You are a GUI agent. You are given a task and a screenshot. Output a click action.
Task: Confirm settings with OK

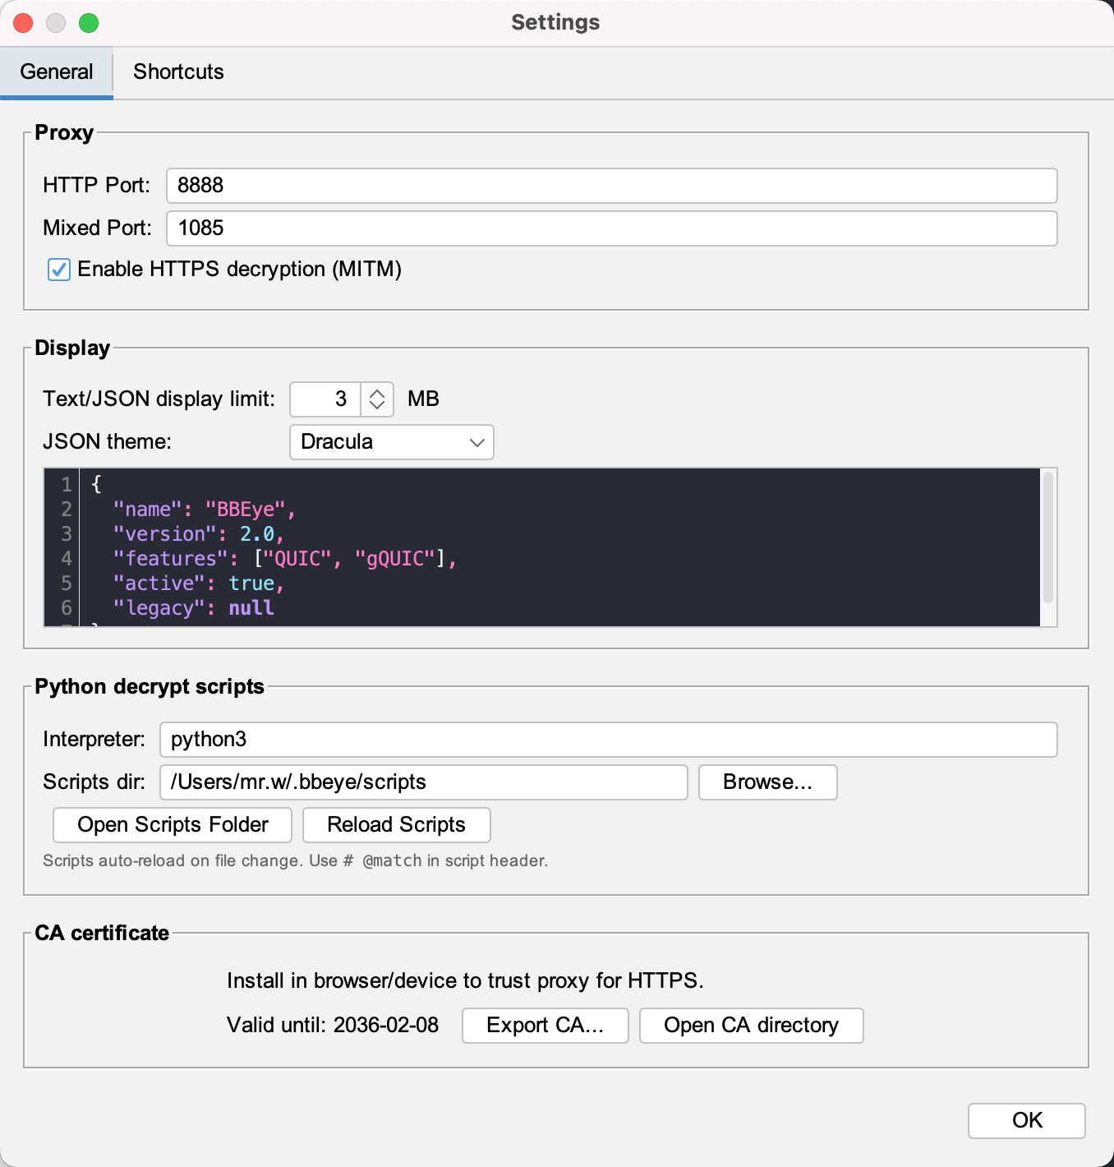coord(1026,1120)
